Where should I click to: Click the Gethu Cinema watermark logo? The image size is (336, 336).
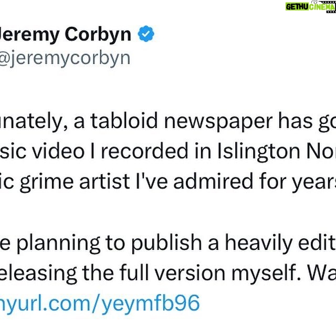[310, 7]
